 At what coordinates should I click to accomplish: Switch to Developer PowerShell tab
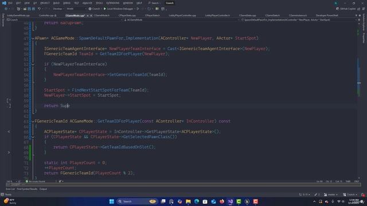click(327, 15)
